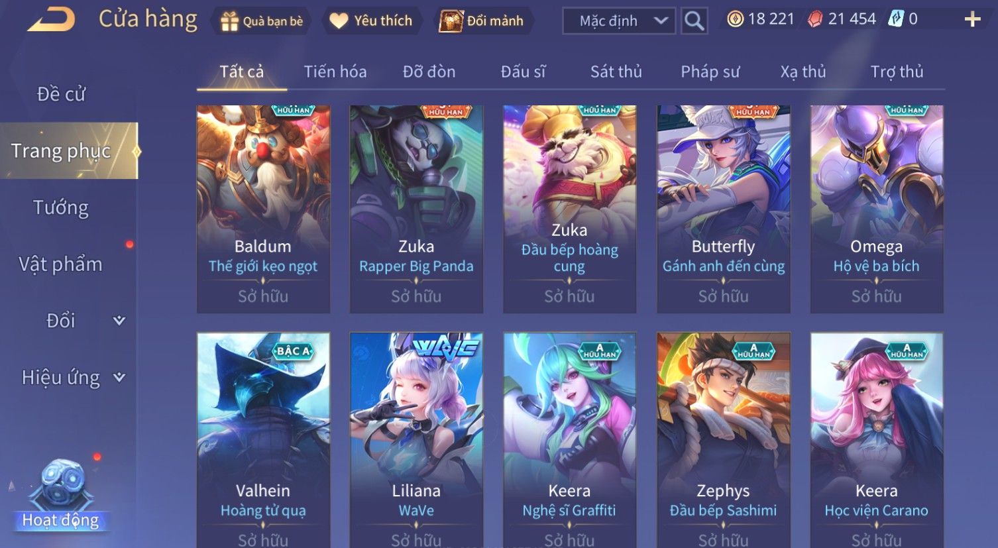The height and width of the screenshot is (548, 998).
Task: Select Tướng in the sidebar
Action: 61,207
